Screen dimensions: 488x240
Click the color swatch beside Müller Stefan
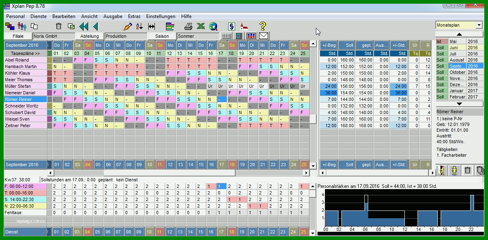49,86
